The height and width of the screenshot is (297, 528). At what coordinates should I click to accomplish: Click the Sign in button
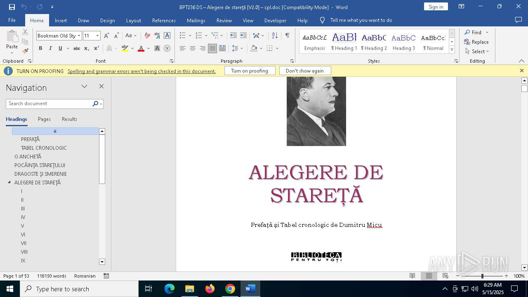436,7
